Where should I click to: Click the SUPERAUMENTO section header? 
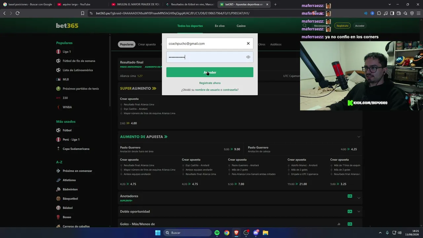coord(138,89)
